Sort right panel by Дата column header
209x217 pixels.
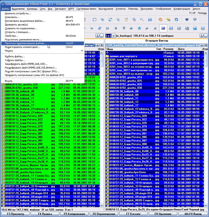pyautogui.click(x=189, y=49)
